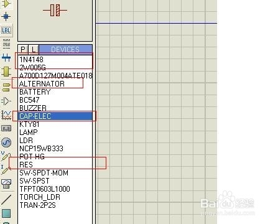The image size is (273, 224).
Task: Select the Current Probe tool
Action: (6, 170)
